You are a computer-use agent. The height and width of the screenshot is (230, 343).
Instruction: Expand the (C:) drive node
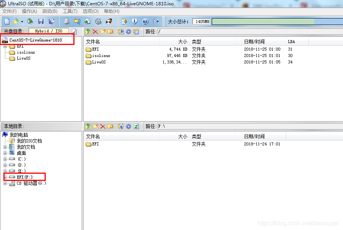[x=5, y=159]
